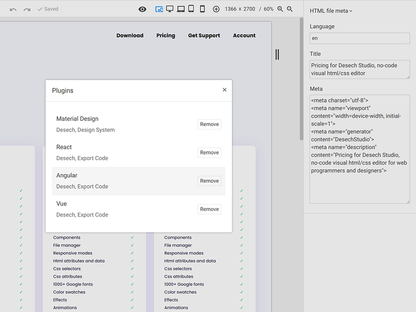This screenshot has width=416, height=312.
Task: Open the Download nav link
Action: coord(129,35)
